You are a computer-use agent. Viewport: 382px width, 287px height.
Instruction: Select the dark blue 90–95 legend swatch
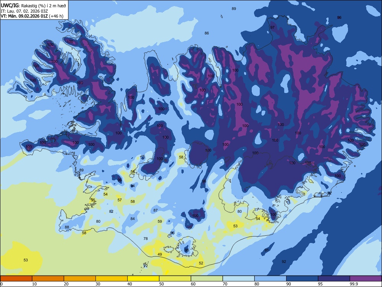pyautogui.click(x=302, y=279)
